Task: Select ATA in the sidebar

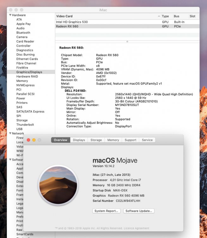Action: click(19, 19)
